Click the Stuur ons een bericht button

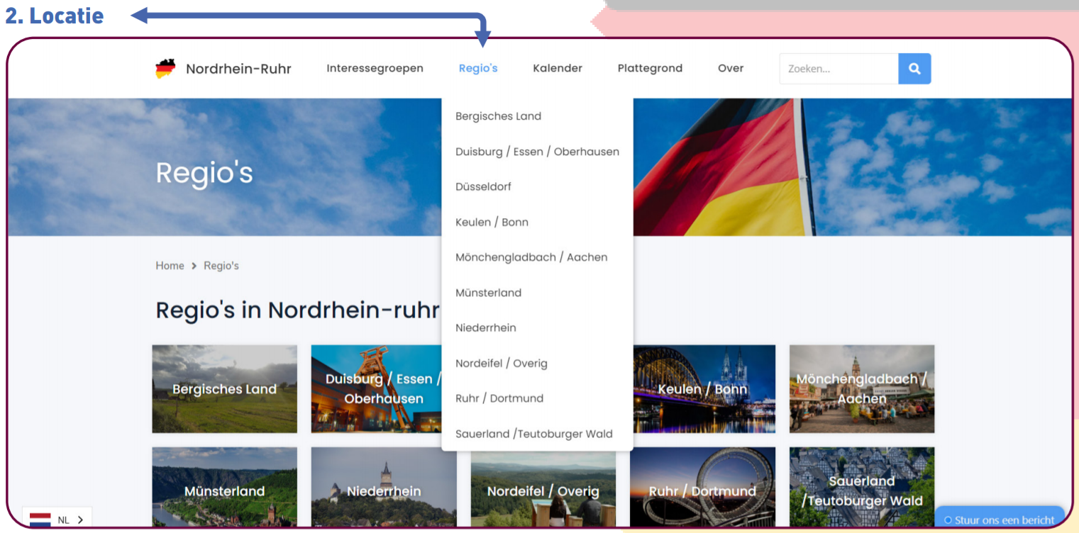pyautogui.click(x=1000, y=519)
